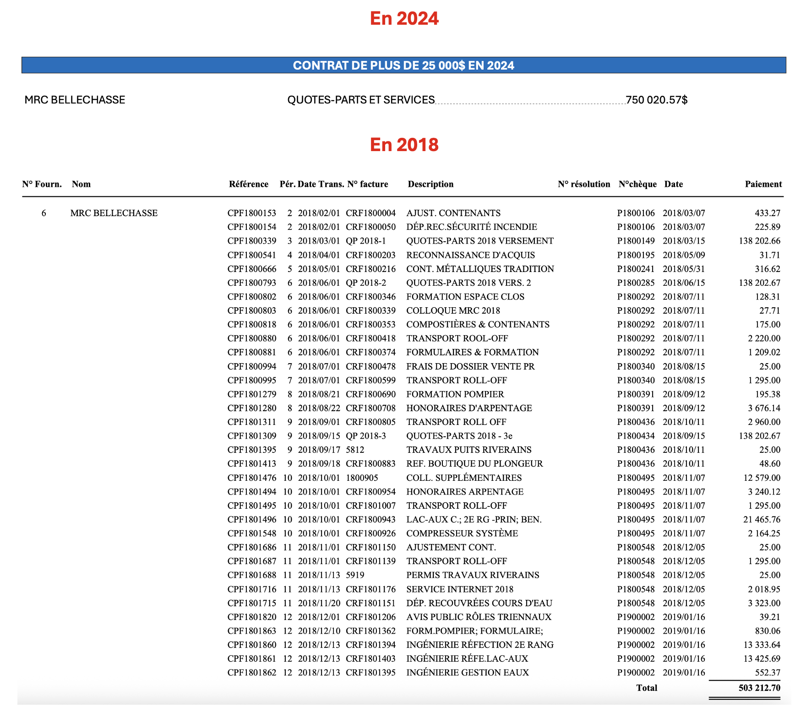Click the red "En 2018" heading

(404, 145)
